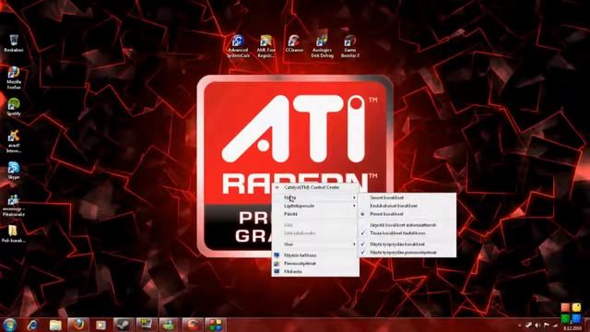Show hidden tray icons arrow

(x=520, y=326)
